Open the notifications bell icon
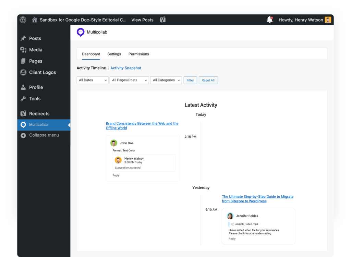This screenshot has height=257, width=351. click(270, 20)
